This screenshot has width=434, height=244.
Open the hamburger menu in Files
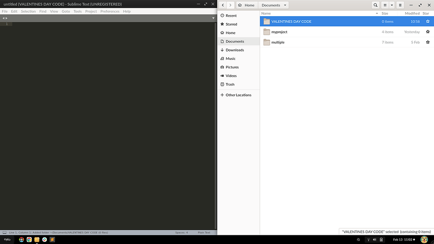pyautogui.click(x=400, y=5)
